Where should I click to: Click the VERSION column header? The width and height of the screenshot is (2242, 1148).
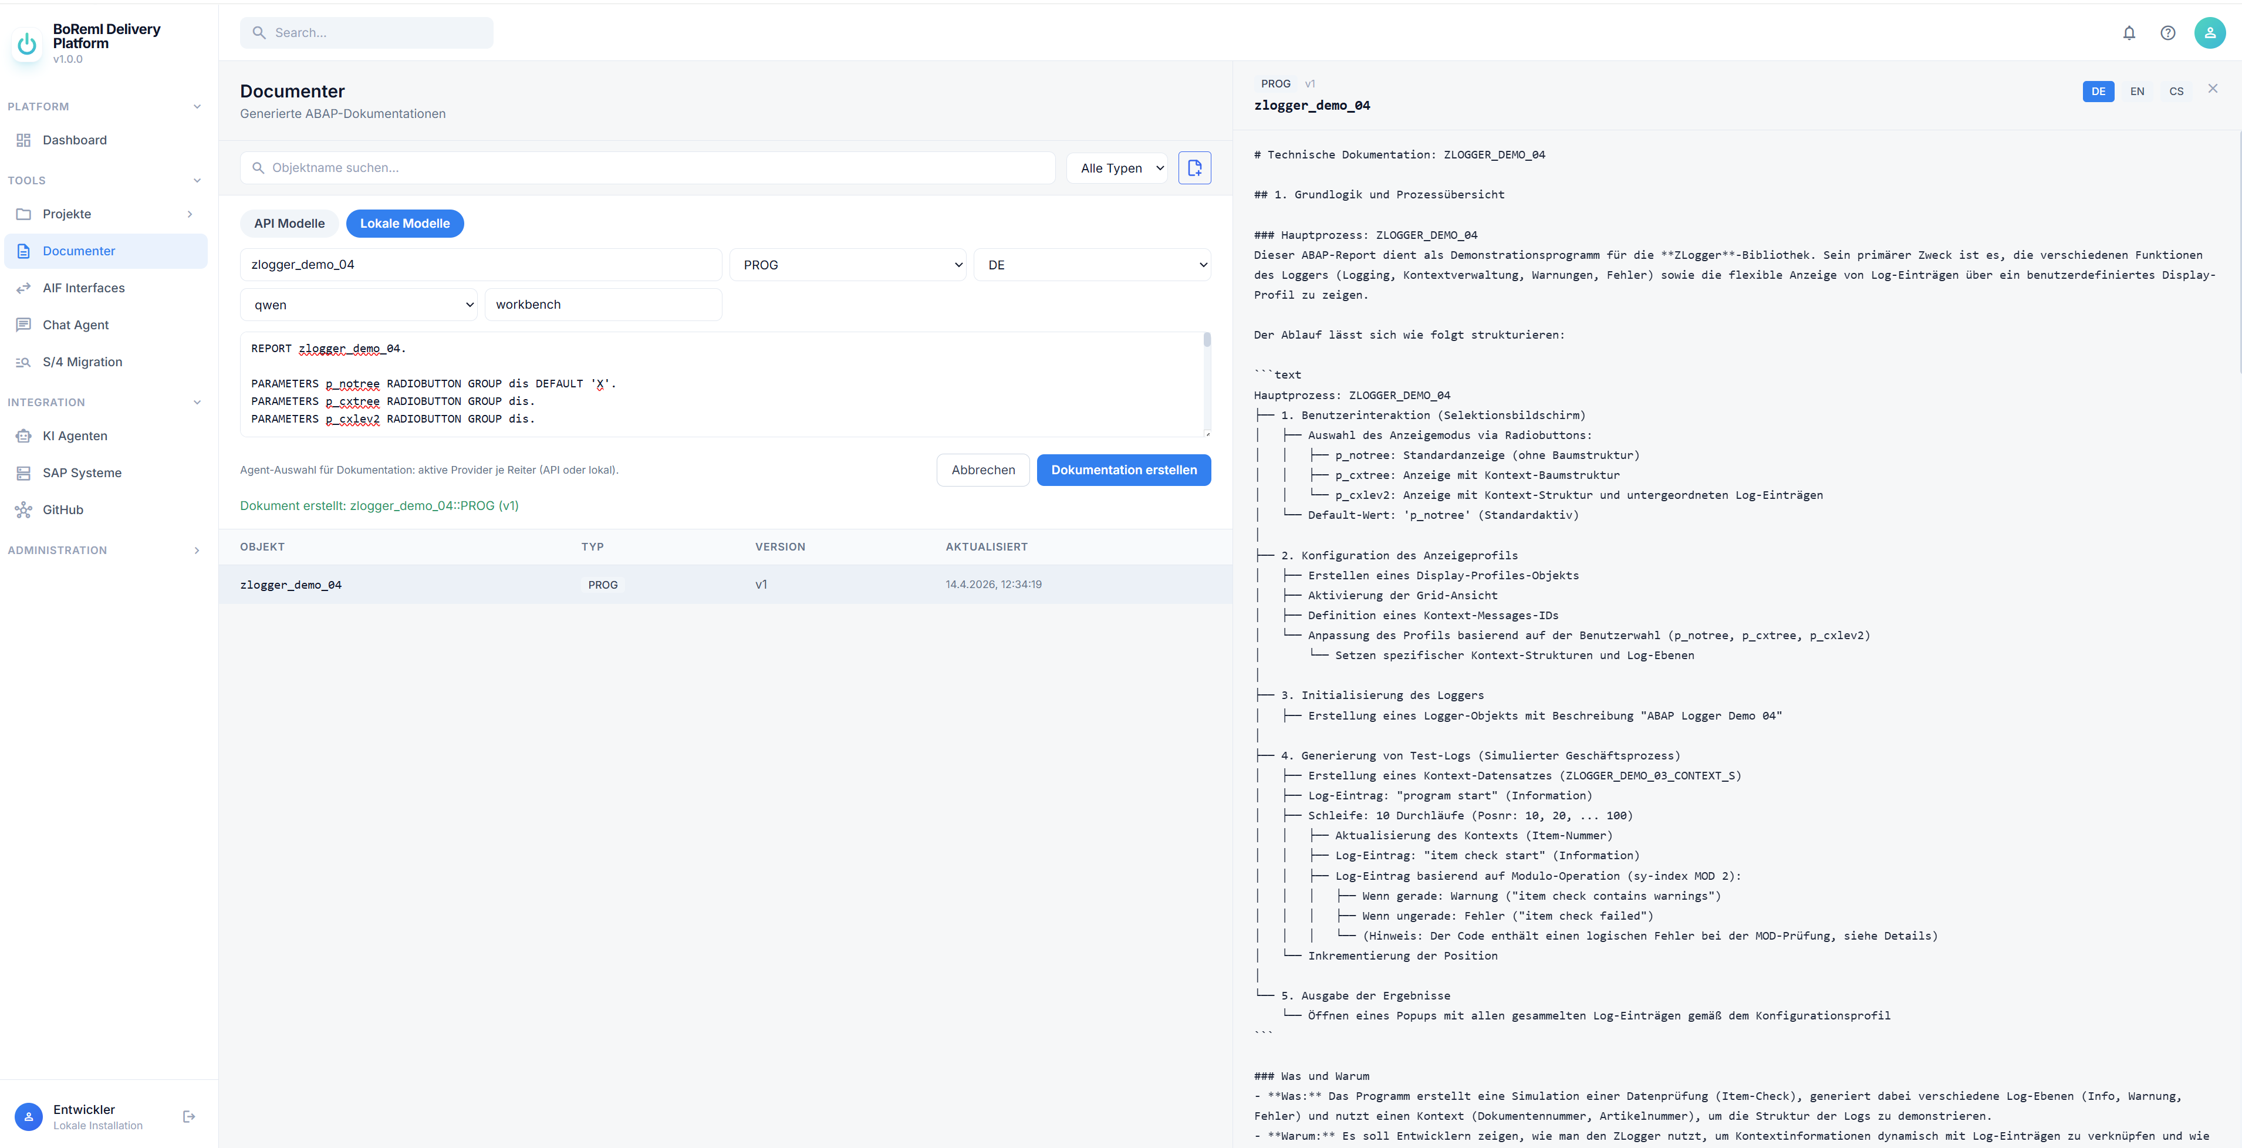780,548
